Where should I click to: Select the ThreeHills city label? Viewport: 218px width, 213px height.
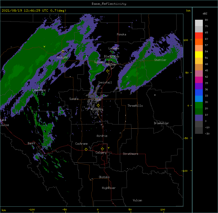(135, 106)
